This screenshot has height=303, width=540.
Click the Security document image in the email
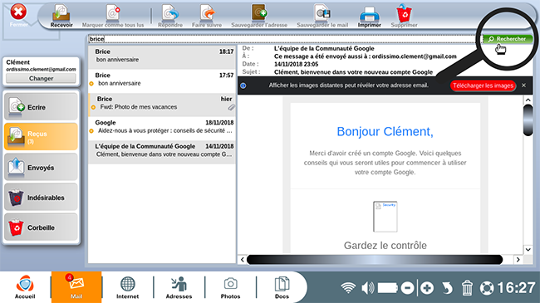click(x=385, y=217)
